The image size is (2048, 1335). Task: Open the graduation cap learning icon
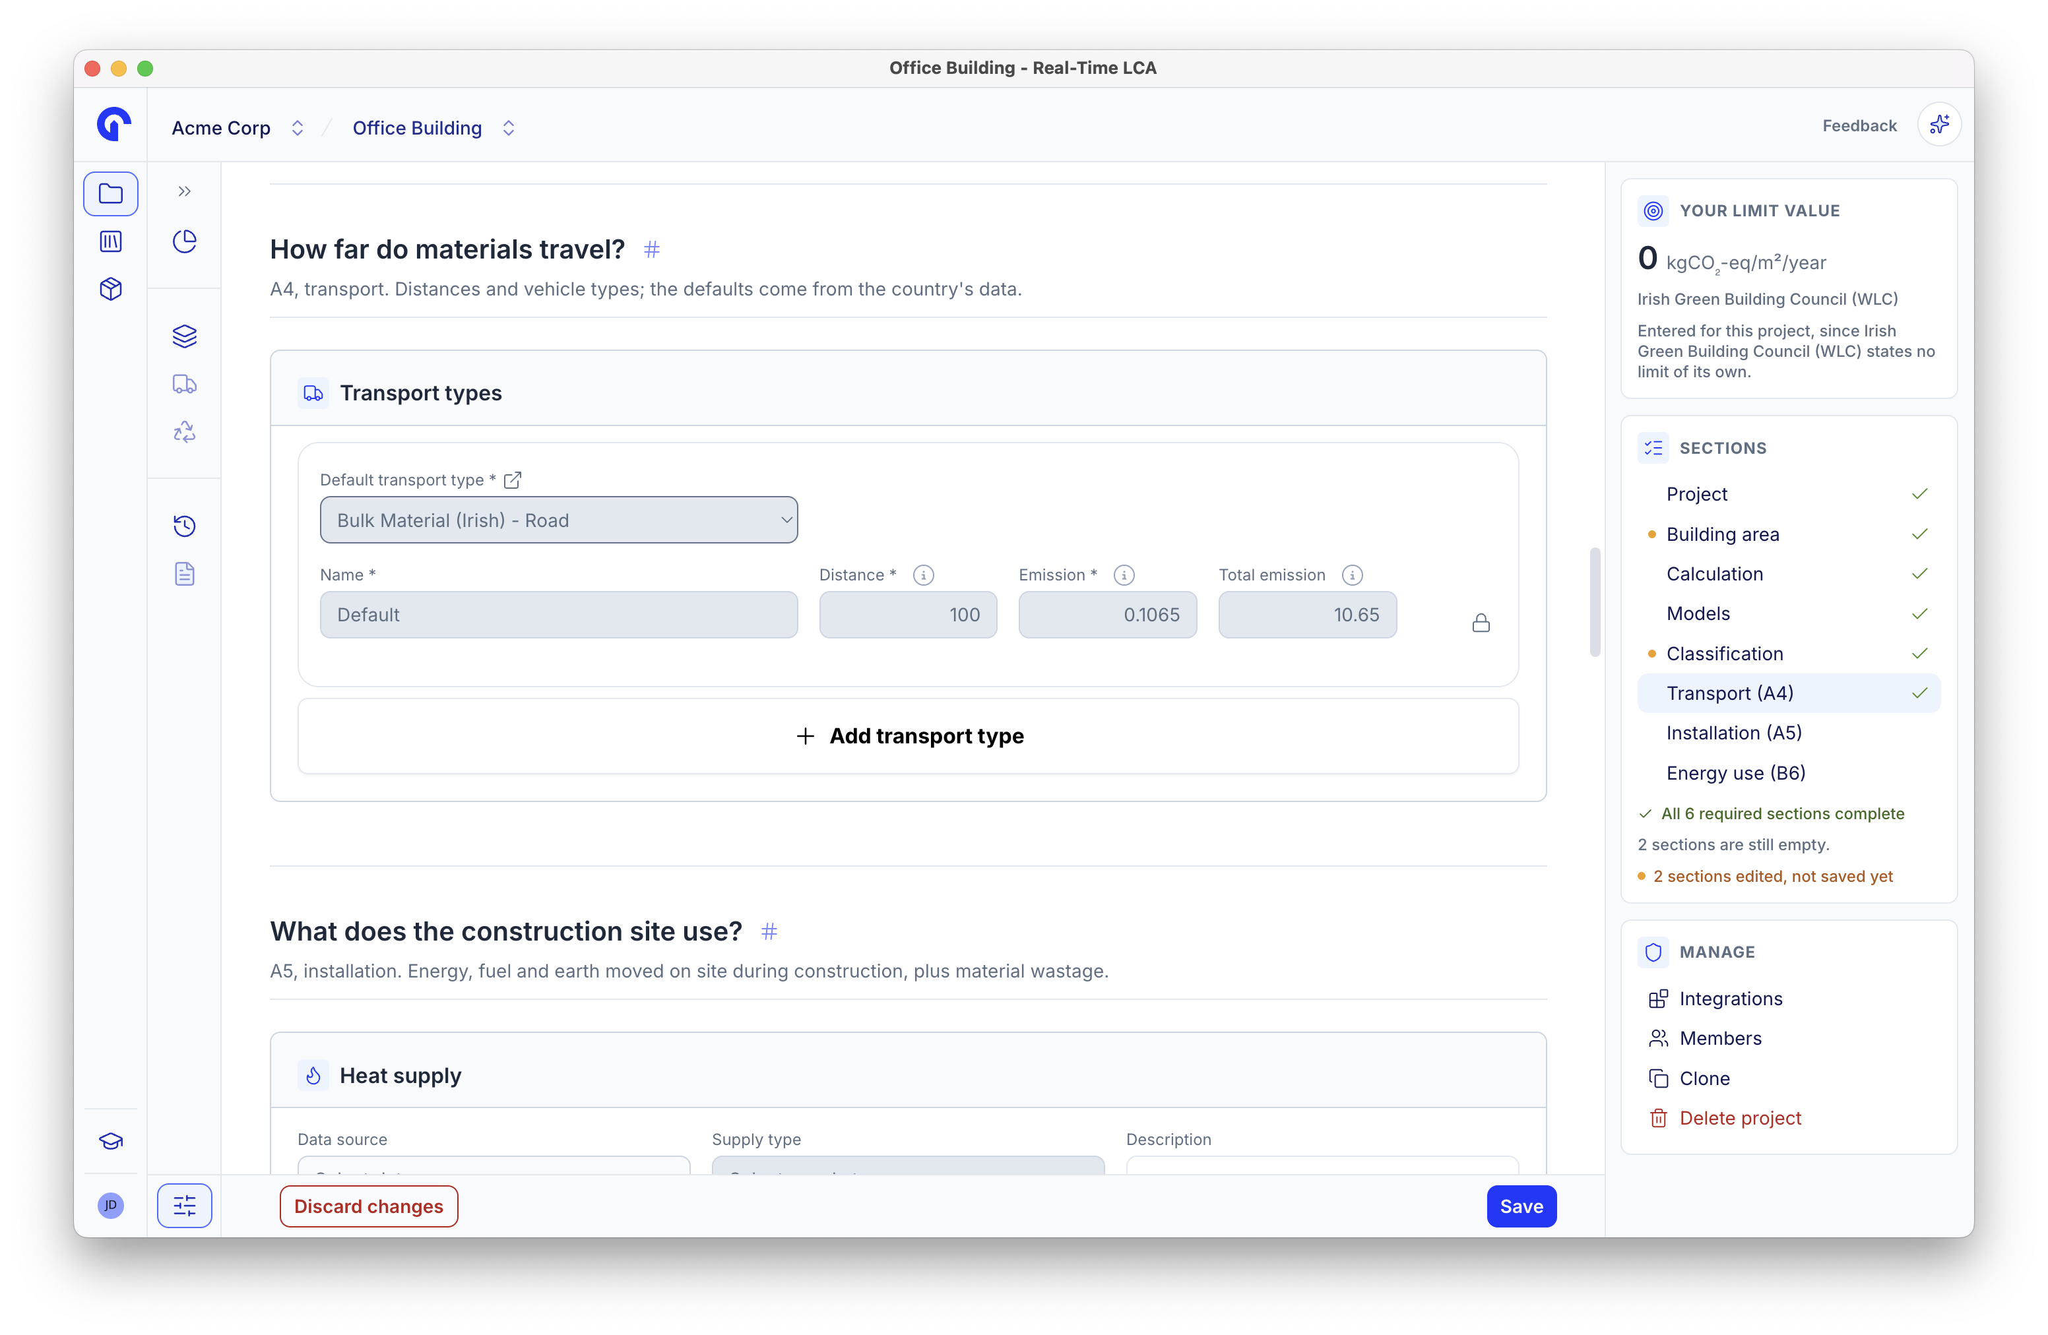[x=110, y=1140]
